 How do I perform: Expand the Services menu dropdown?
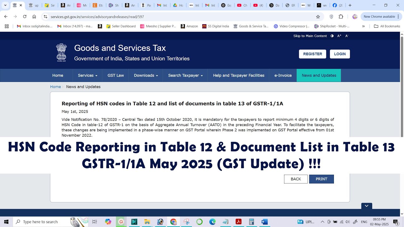87,75
